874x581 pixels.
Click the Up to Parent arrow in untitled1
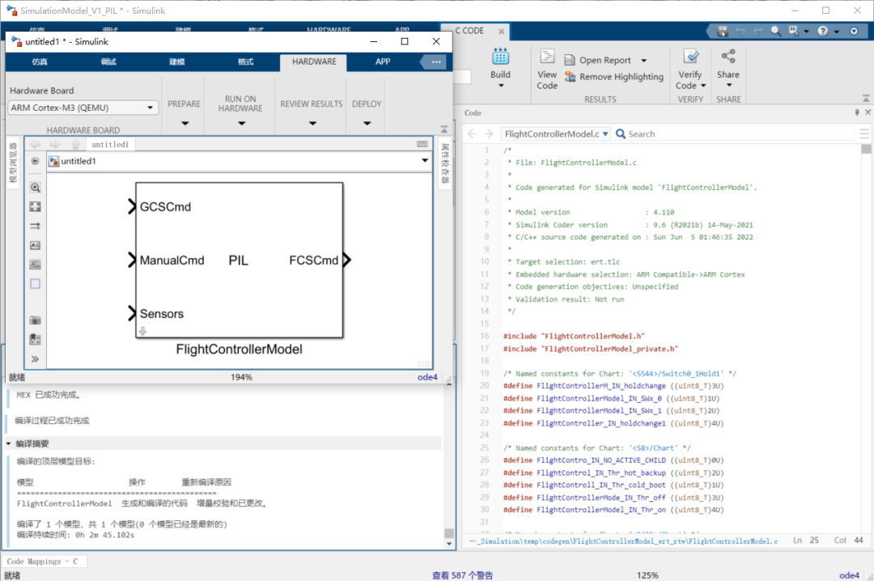tap(76, 144)
